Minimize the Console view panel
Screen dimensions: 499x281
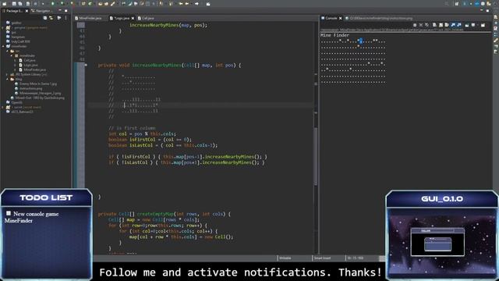pyautogui.click(x=482, y=10)
